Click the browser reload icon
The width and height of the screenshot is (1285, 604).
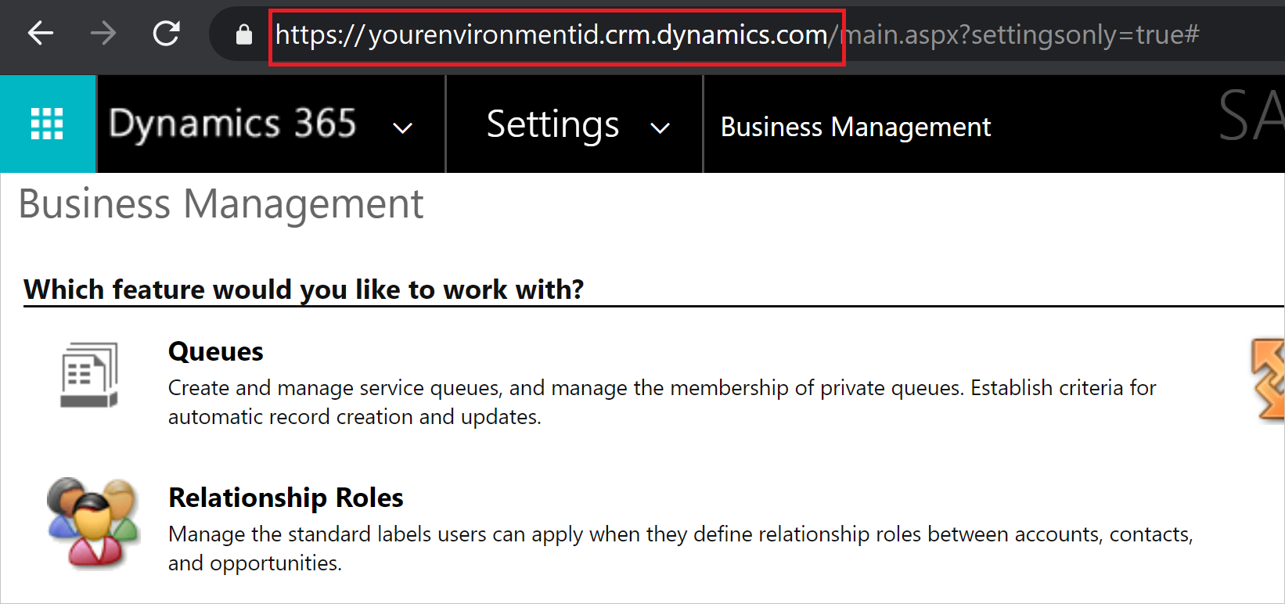(x=166, y=34)
